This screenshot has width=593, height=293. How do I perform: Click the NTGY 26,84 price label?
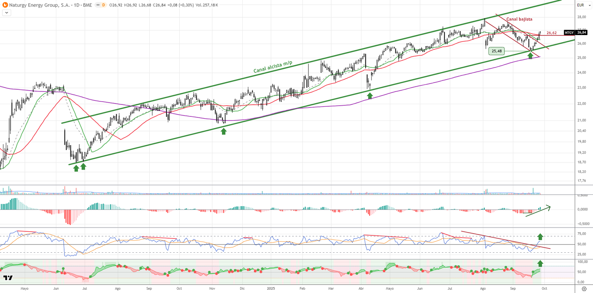[575, 33]
